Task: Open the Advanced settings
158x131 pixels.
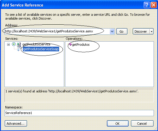Action: coord(16,124)
